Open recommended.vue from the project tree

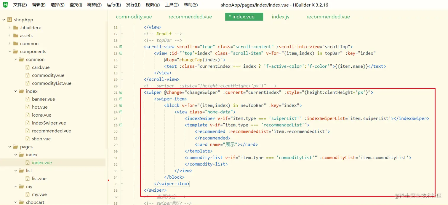pyautogui.click(x=52, y=131)
